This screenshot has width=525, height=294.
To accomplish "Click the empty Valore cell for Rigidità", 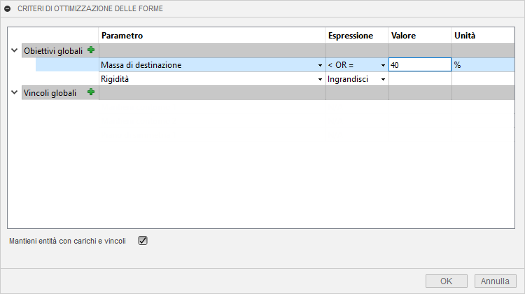I will pos(419,79).
